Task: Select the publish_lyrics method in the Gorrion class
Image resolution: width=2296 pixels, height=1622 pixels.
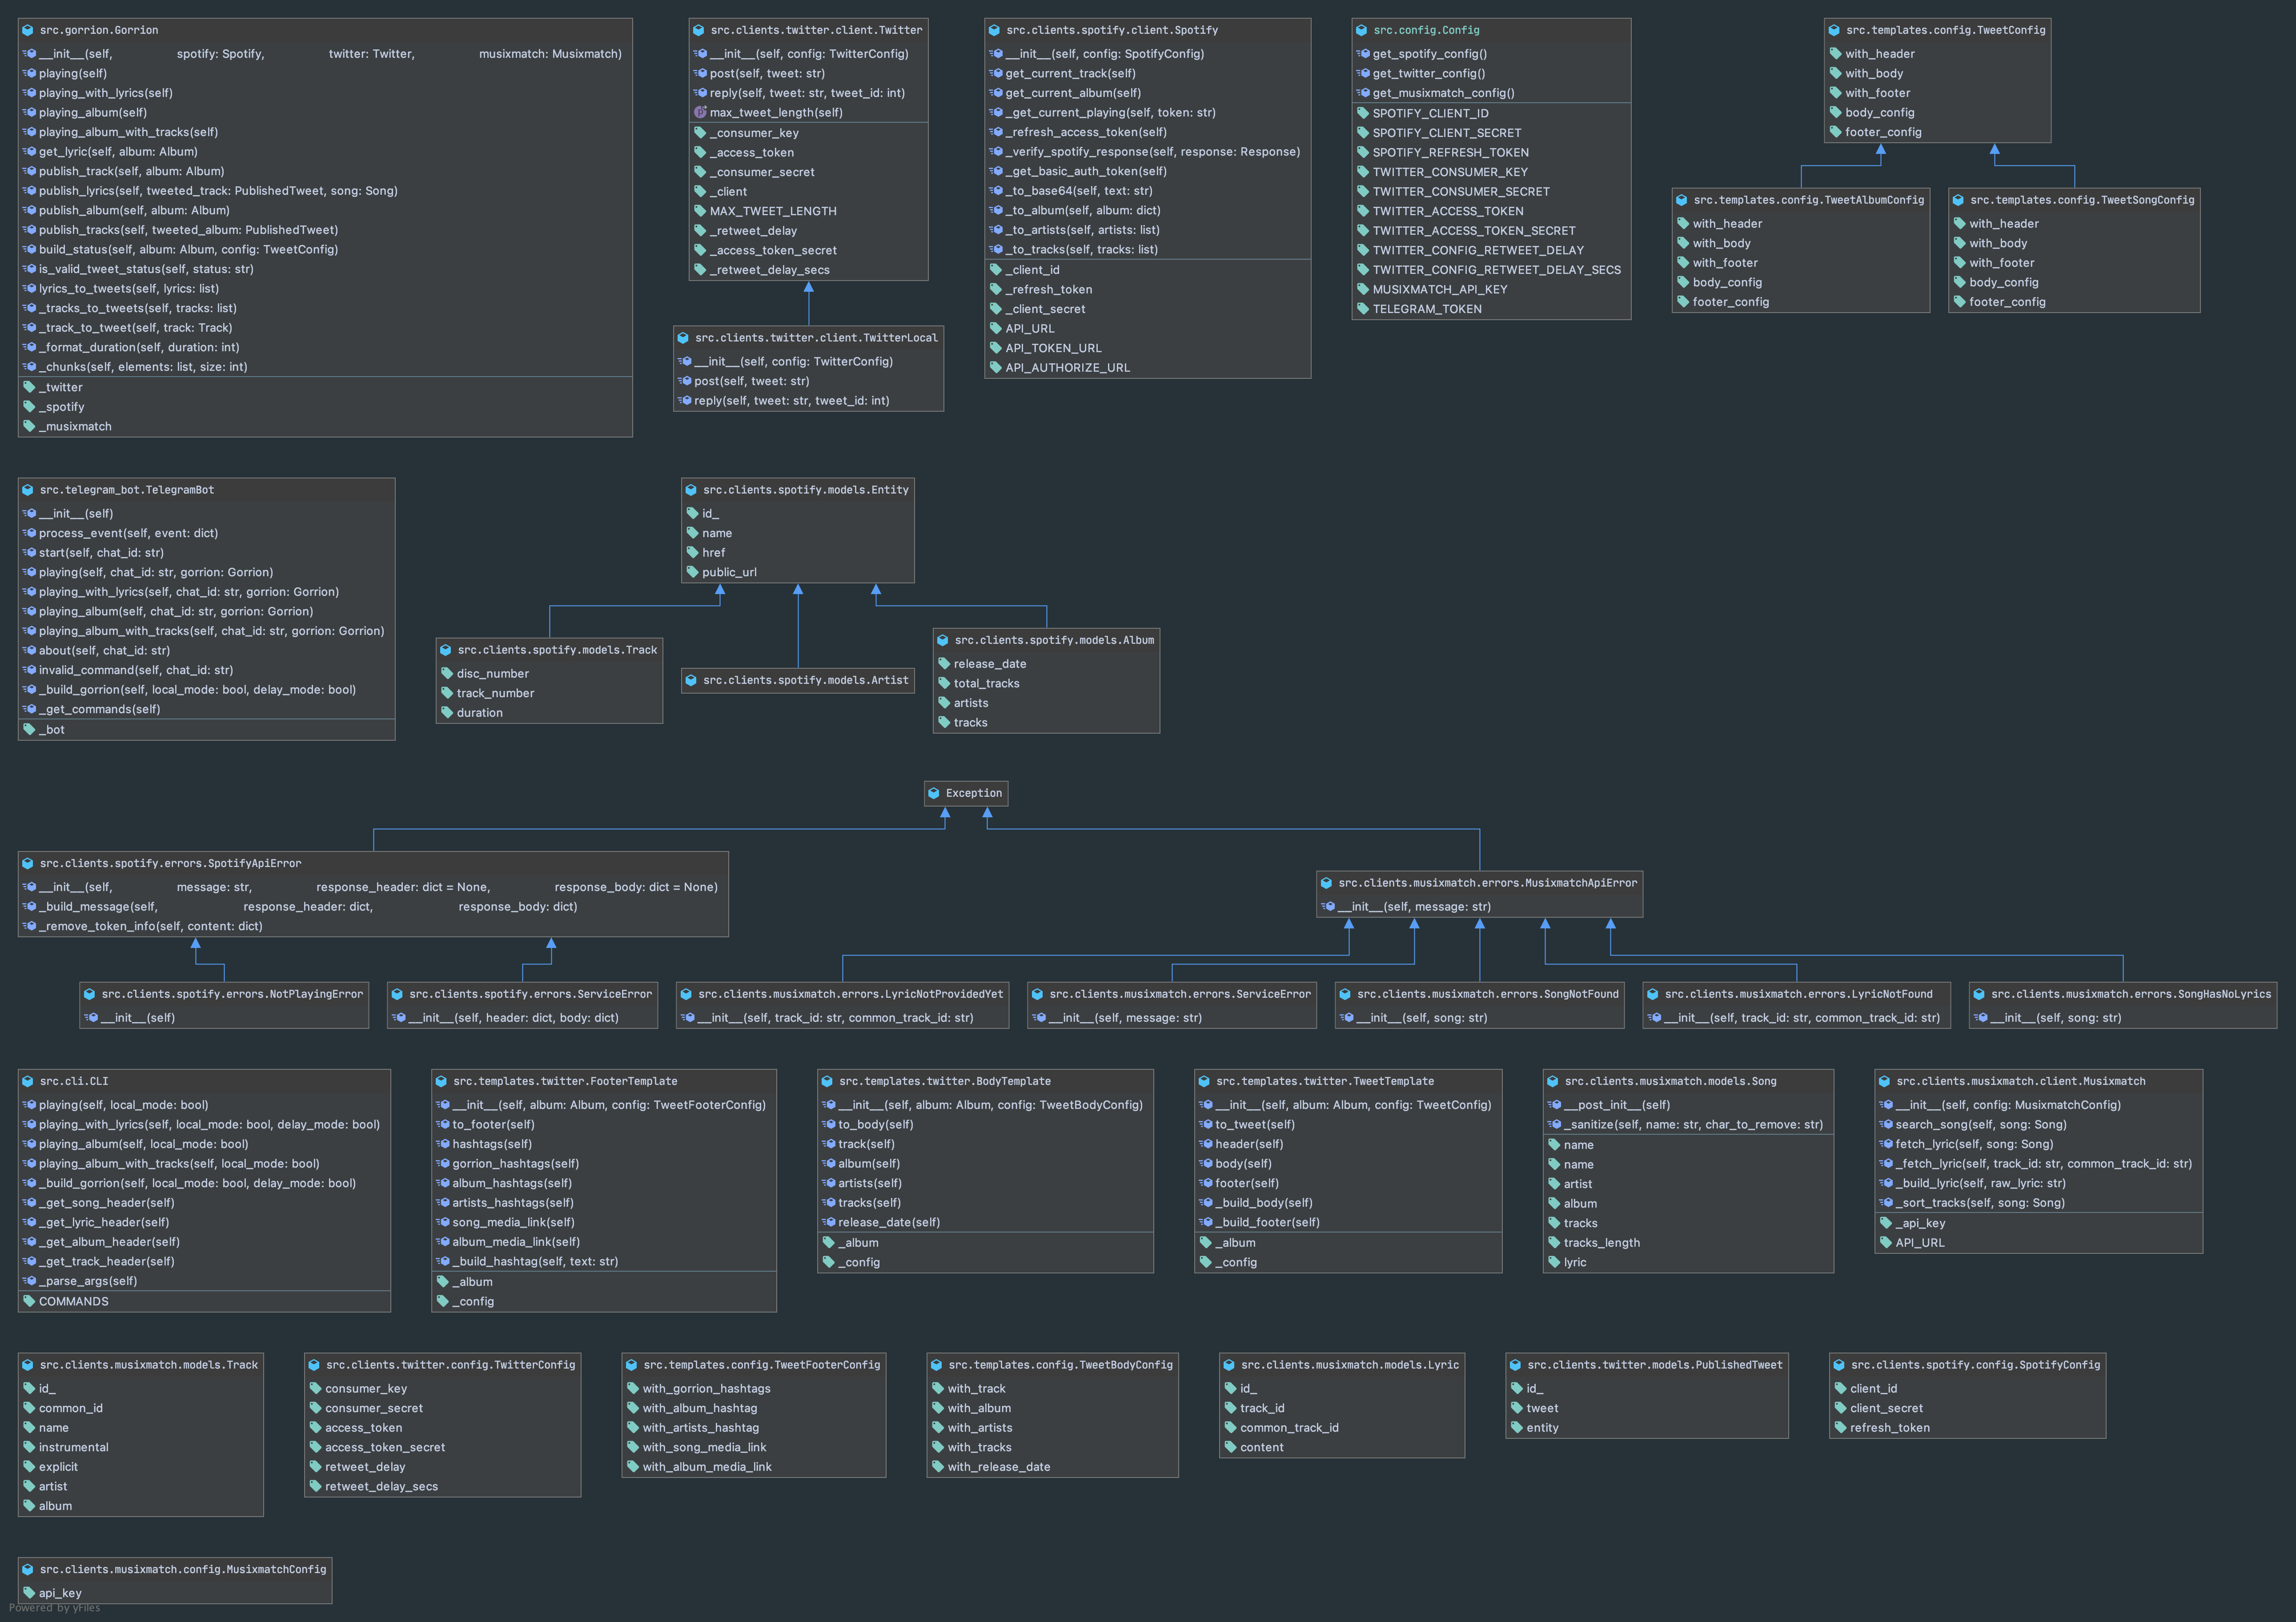Action: click(218, 190)
